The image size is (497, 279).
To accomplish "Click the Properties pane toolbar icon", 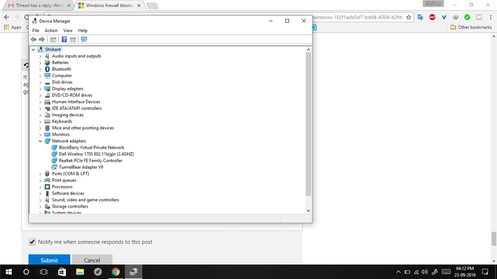I will tap(73, 40).
